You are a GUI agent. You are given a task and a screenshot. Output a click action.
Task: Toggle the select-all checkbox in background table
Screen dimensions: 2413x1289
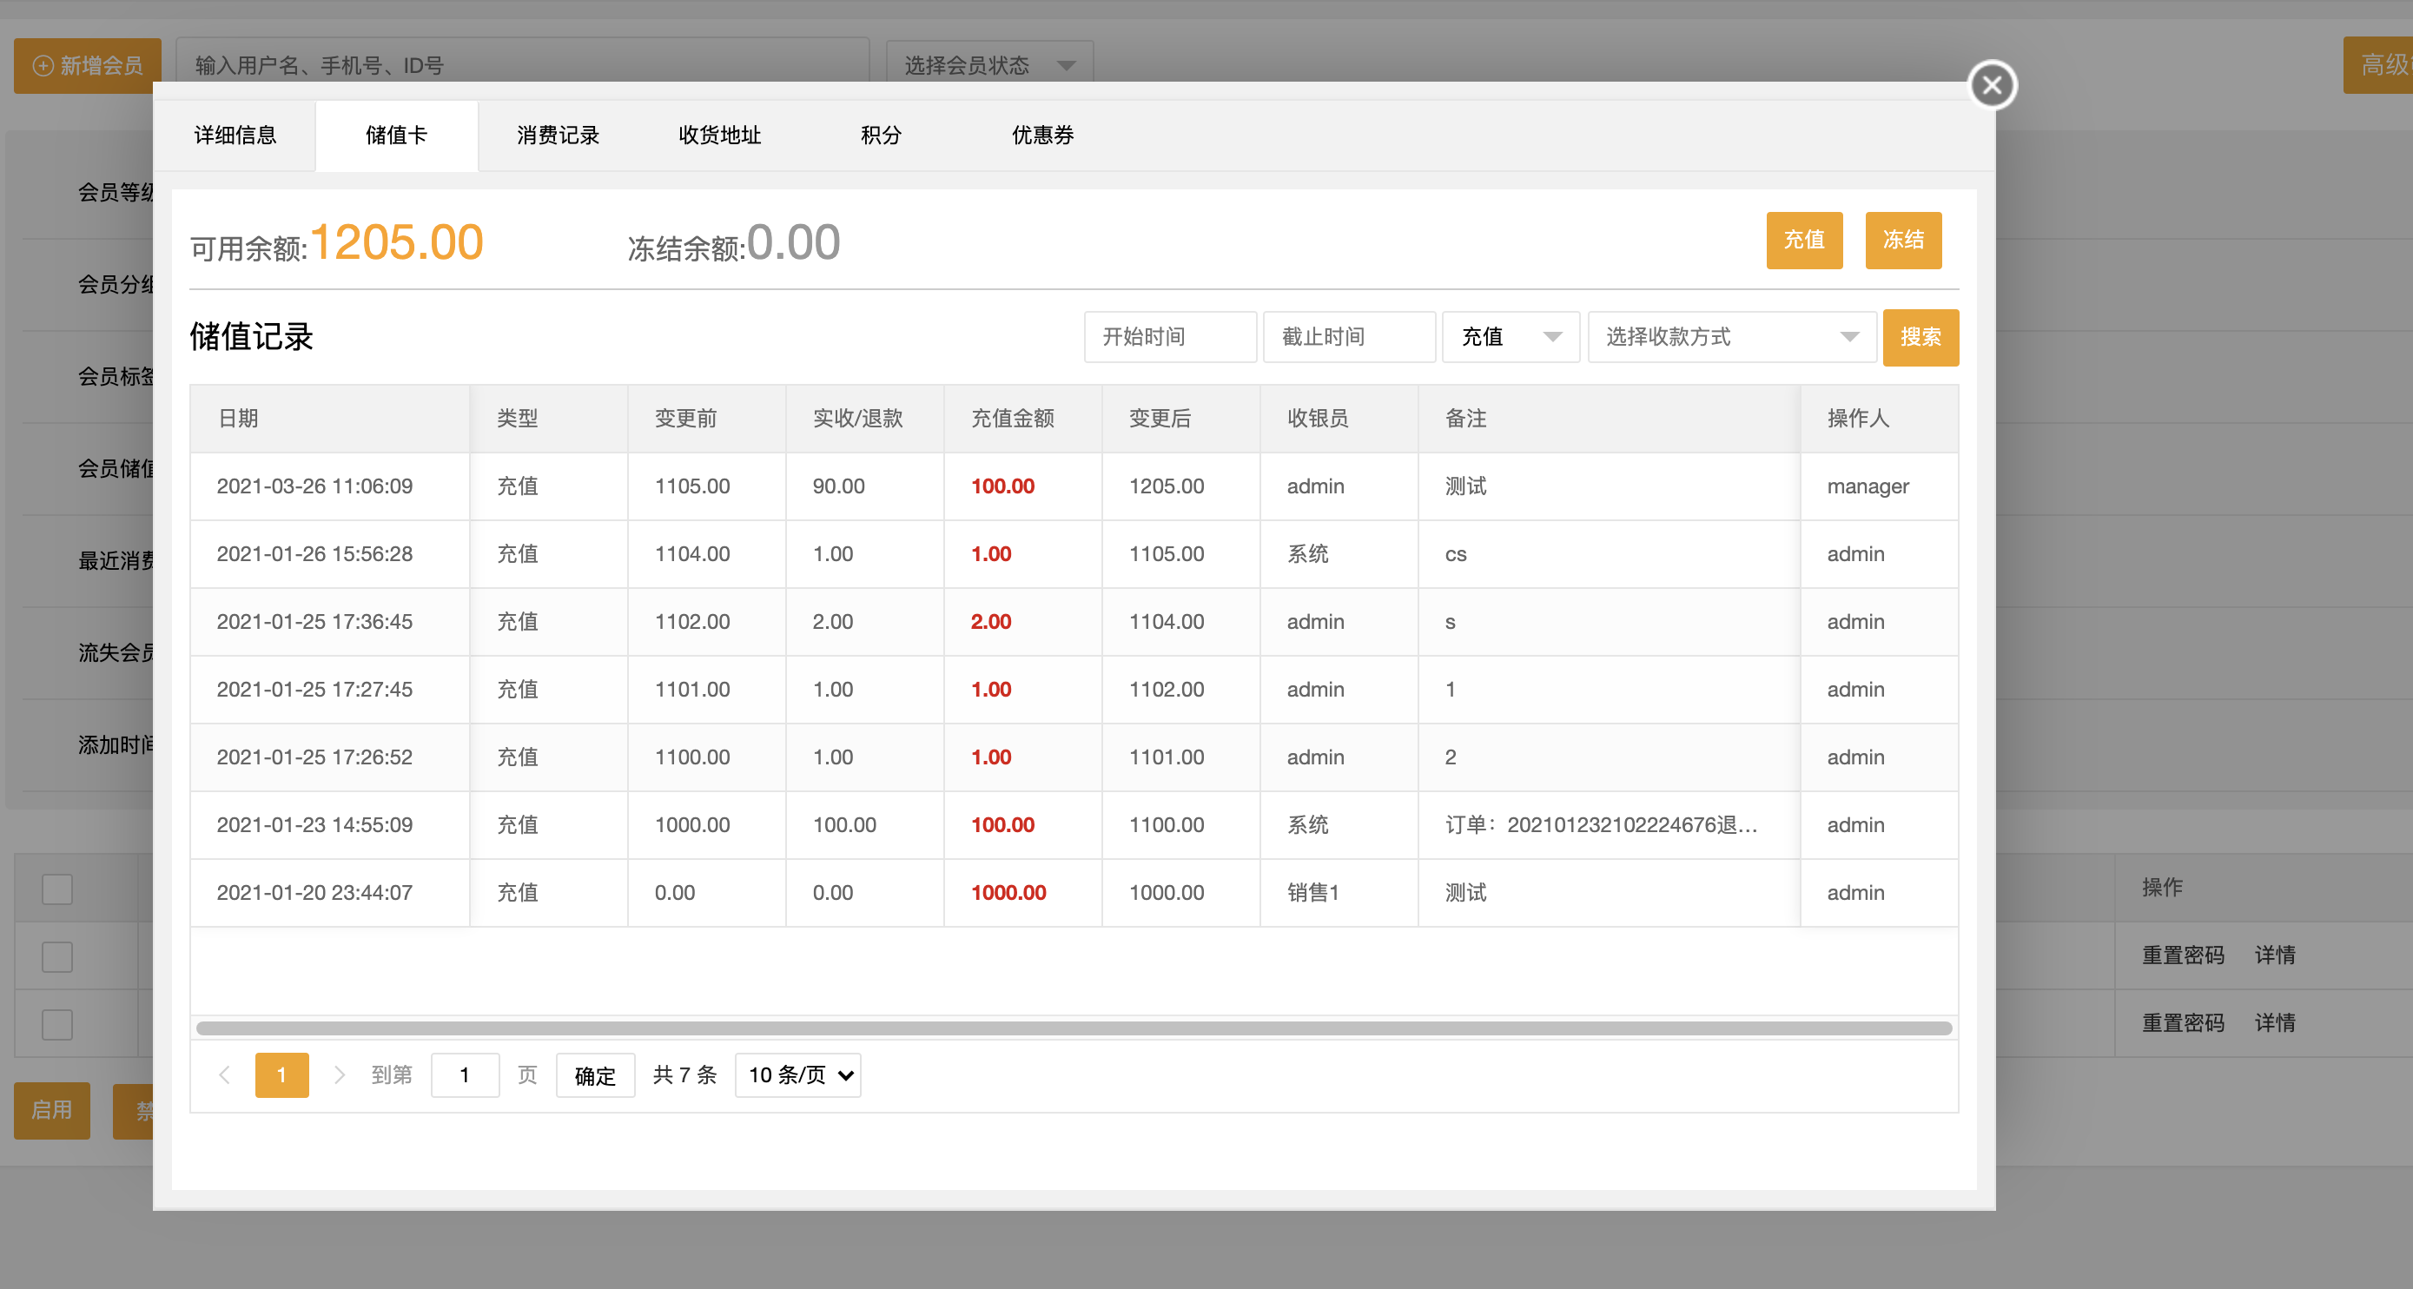coord(57,889)
